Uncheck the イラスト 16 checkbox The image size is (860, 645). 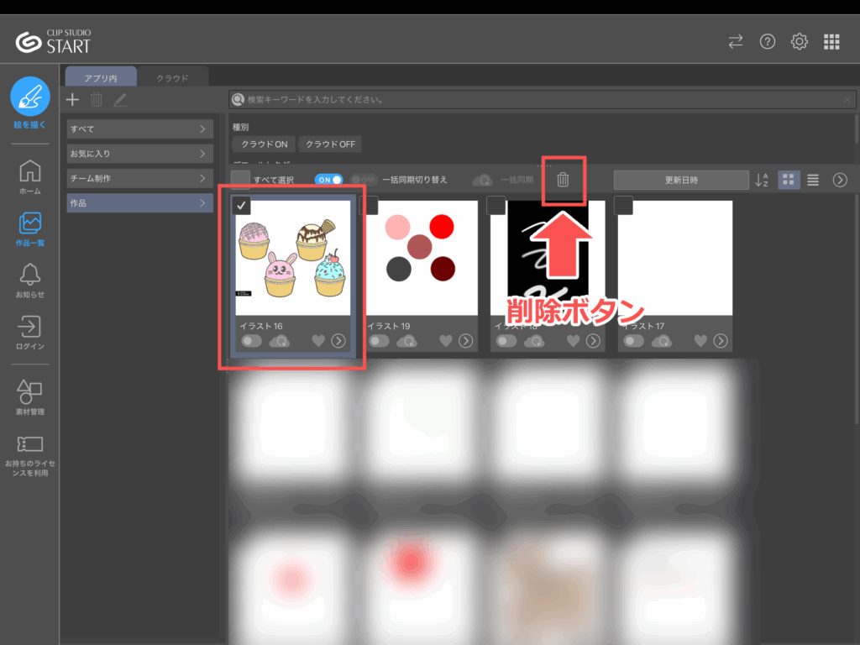(x=241, y=206)
